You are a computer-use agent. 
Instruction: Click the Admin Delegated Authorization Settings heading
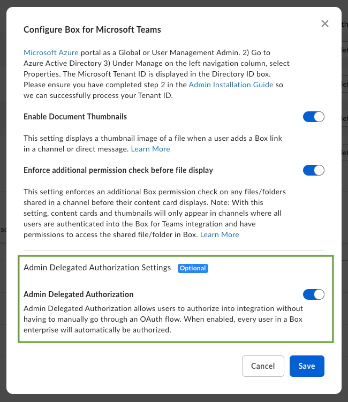point(97,267)
